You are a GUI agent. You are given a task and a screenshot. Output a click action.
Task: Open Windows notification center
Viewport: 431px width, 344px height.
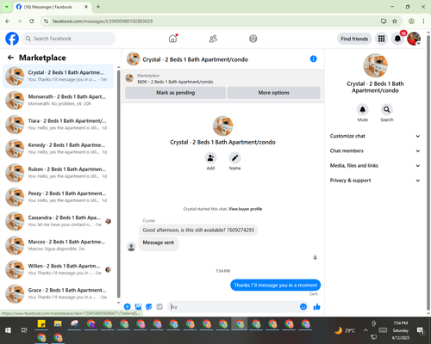tap(421, 330)
